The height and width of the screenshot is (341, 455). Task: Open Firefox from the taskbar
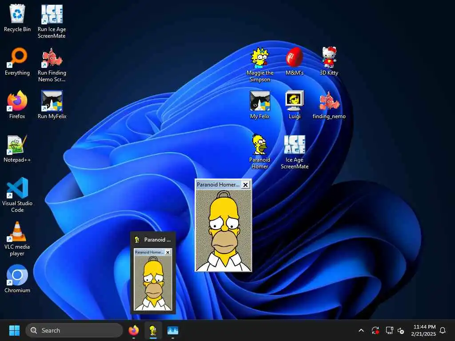pyautogui.click(x=133, y=330)
